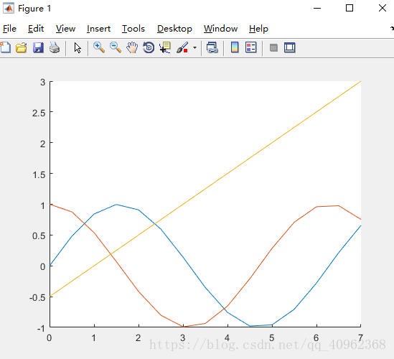Open the Help menu

coord(258,29)
